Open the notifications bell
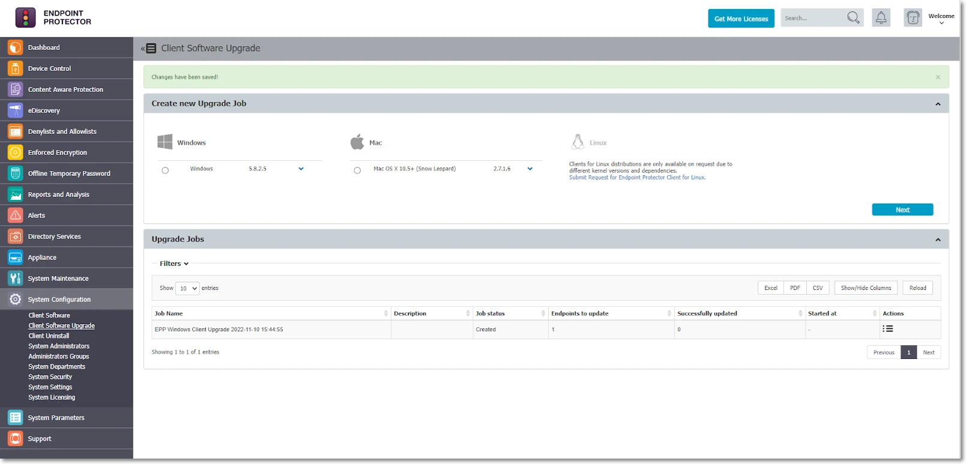The image size is (966, 464). click(881, 18)
